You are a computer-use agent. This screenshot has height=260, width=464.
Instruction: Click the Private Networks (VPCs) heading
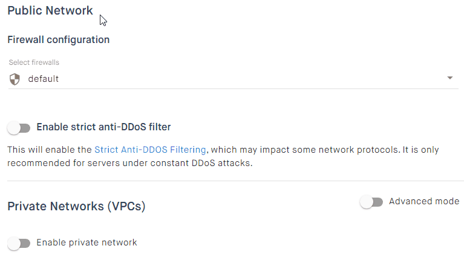point(76,206)
